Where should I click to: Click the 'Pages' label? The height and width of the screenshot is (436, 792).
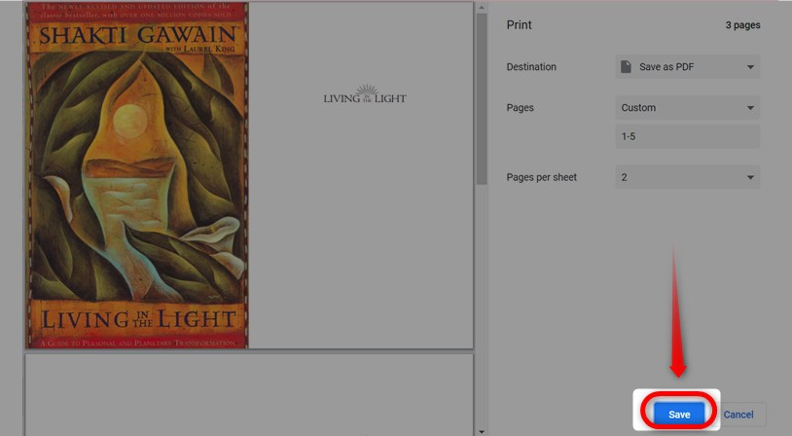521,108
